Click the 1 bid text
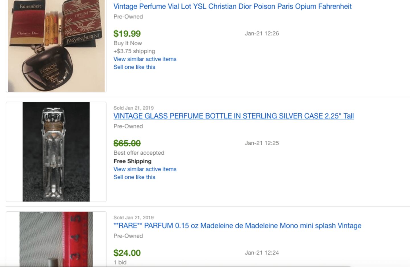410x267 pixels. [120, 262]
